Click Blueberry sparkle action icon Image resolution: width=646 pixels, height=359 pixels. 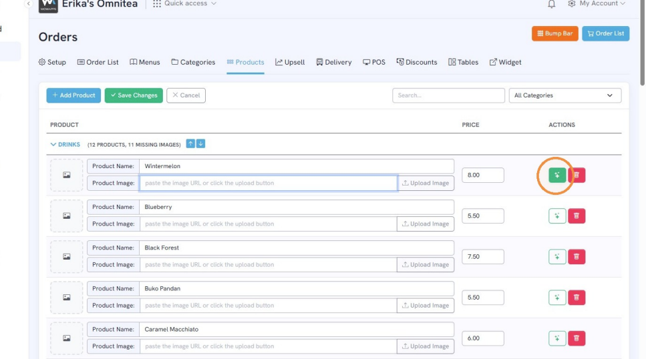557,216
